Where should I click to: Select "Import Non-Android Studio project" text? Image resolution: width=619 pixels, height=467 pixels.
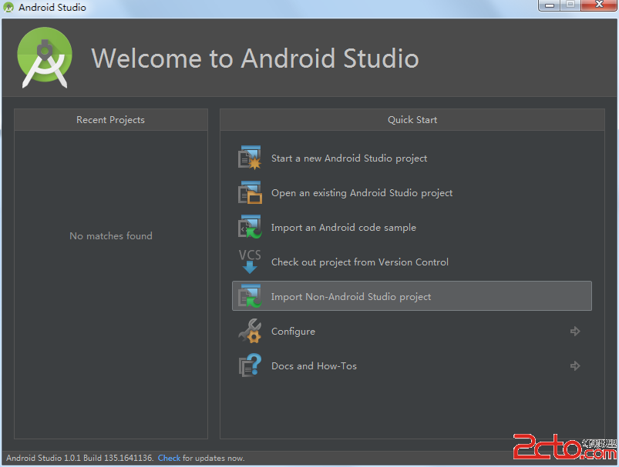coord(351,297)
